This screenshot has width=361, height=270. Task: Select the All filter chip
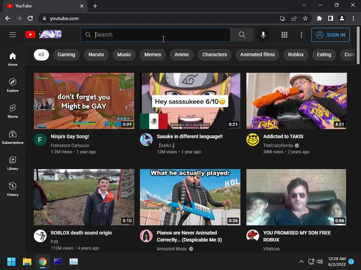coord(41,54)
